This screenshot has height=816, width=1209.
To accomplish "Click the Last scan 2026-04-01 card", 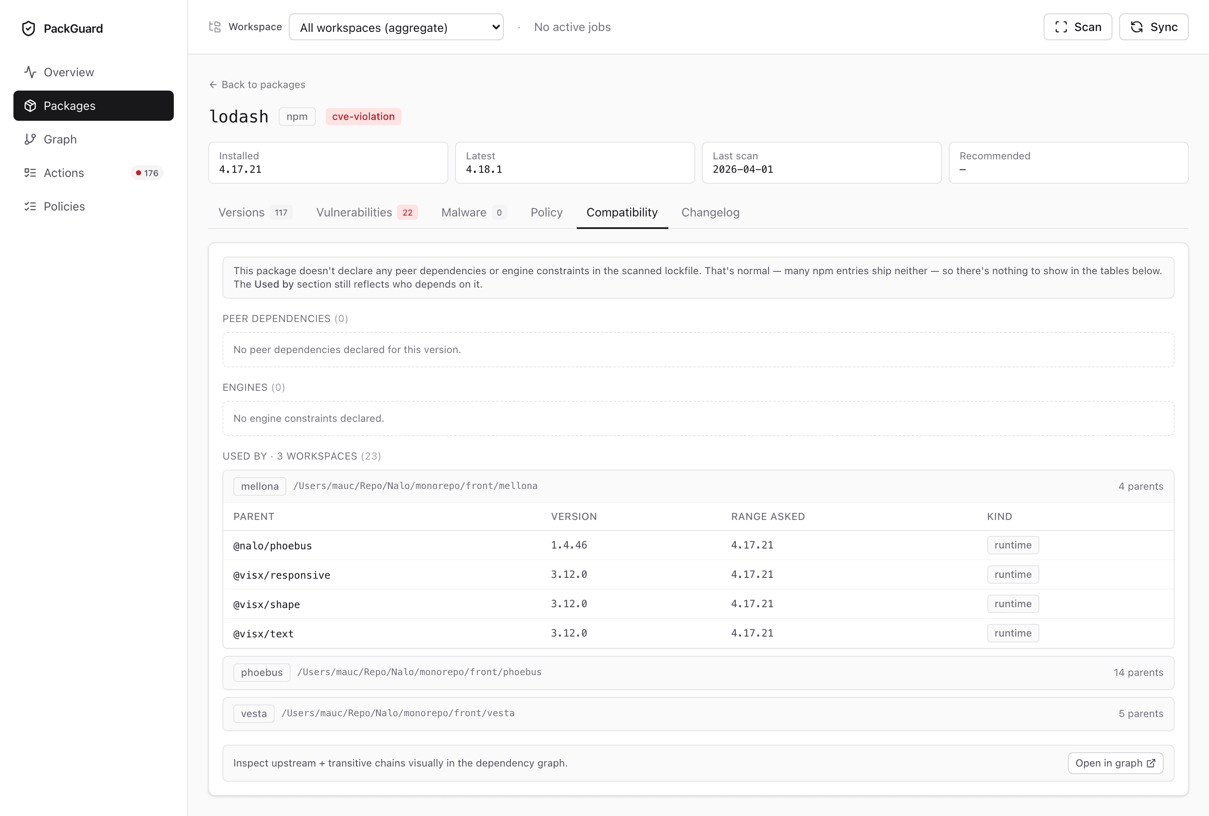I will (x=822, y=163).
